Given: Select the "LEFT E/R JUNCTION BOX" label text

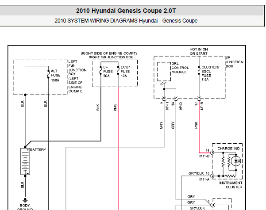Looking at the screenshot, I should coord(77,68).
